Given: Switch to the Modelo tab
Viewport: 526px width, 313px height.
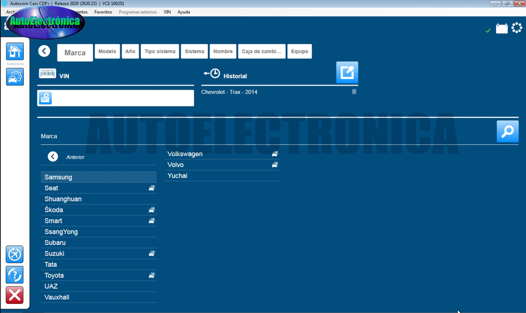Looking at the screenshot, I should click(x=107, y=52).
